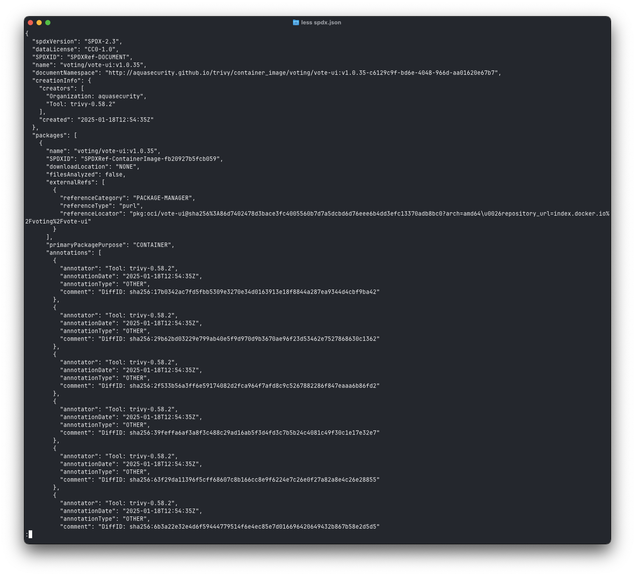Click the "filesAnalyzed" false value
The width and height of the screenshot is (635, 576).
[x=113, y=175]
